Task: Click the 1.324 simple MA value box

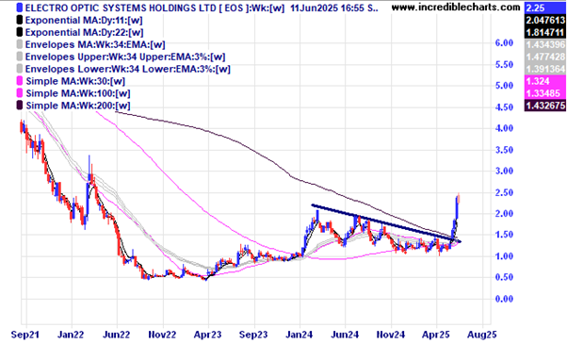Action: [x=545, y=81]
